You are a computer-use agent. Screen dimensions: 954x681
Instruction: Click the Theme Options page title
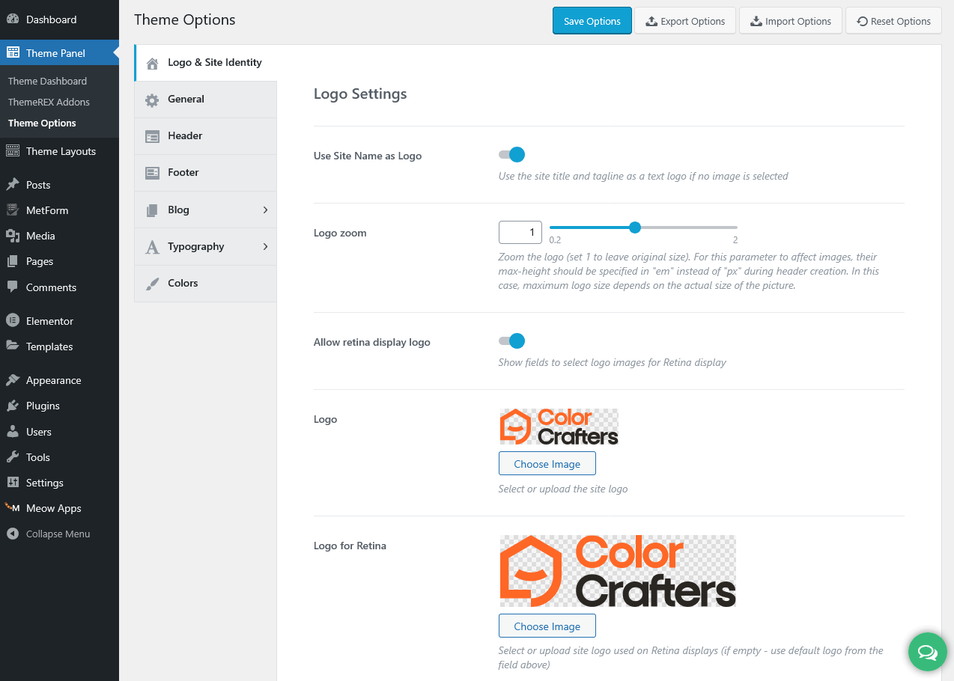tap(185, 19)
